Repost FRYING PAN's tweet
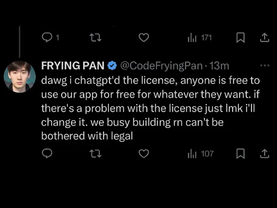Image resolution: width=277 pixels, height=208 pixels. pyautogui.click(x=95, y=154)
